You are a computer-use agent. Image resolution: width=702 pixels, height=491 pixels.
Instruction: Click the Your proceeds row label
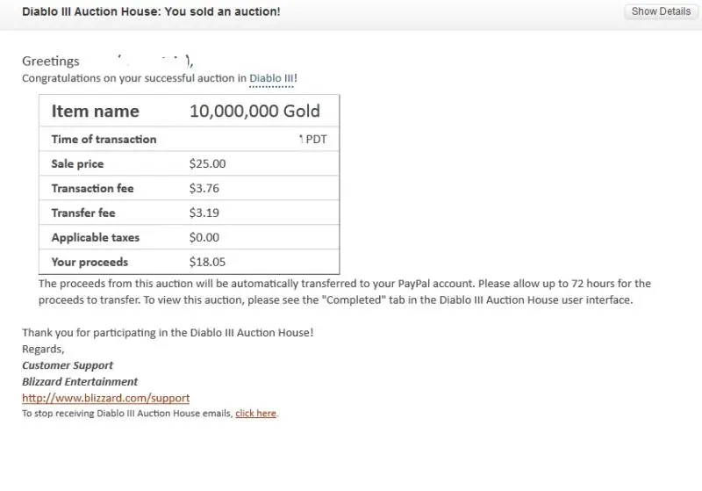(x=90, y=262)
